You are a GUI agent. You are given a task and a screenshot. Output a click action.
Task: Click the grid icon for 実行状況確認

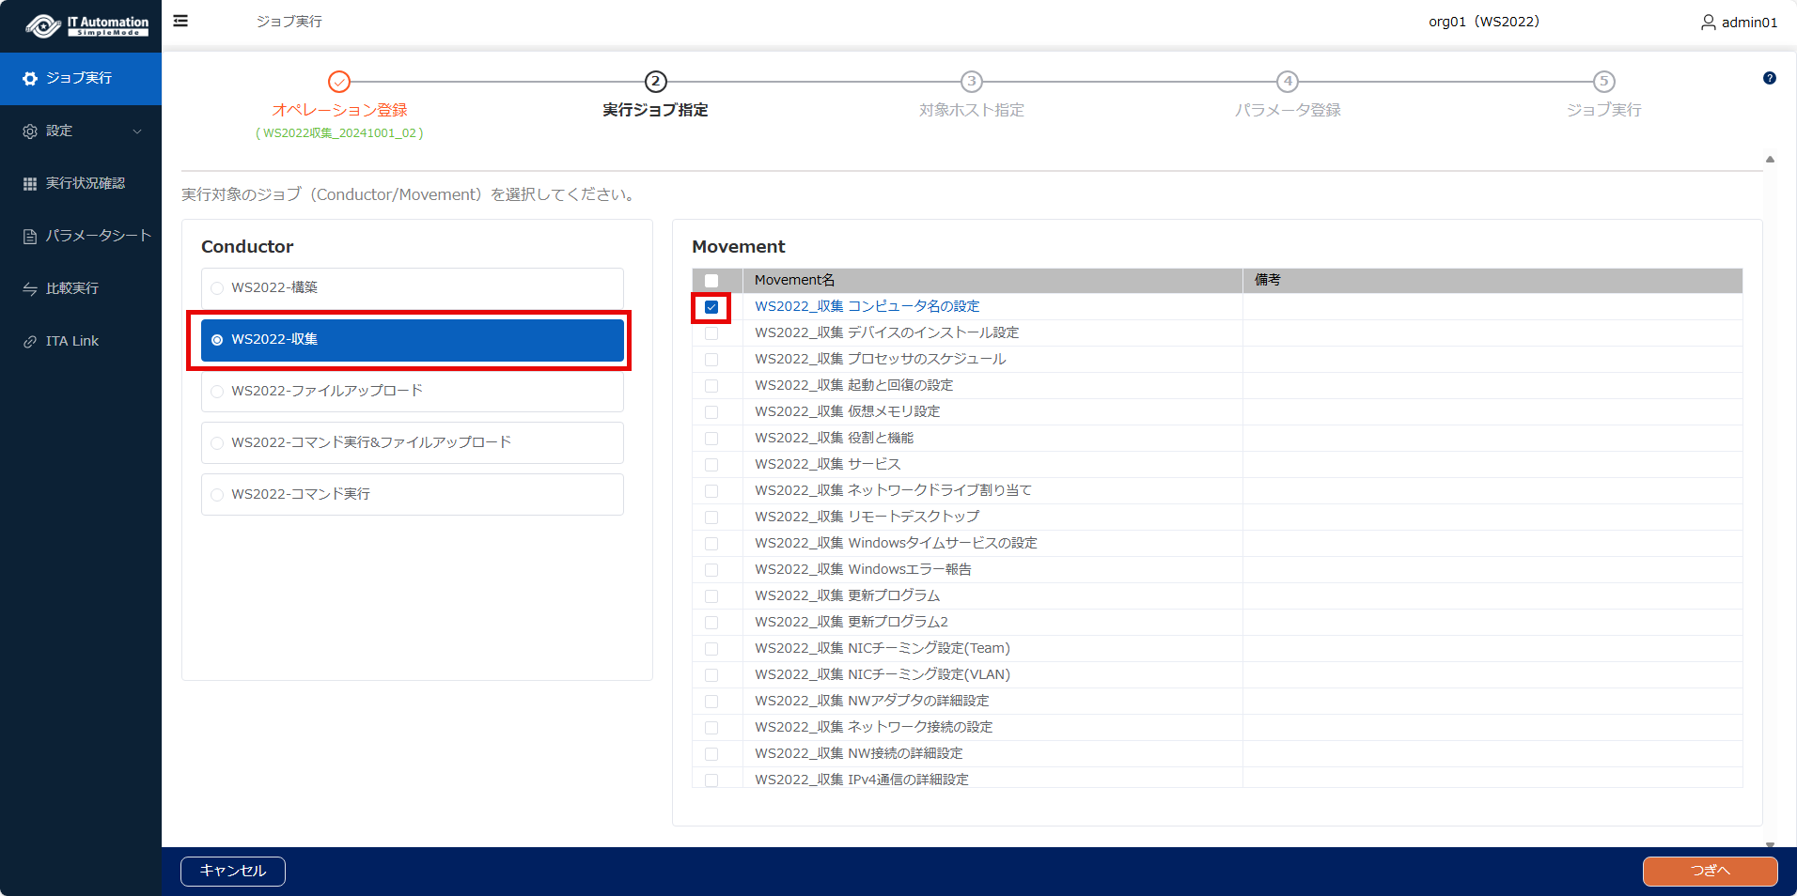(30, 184)
